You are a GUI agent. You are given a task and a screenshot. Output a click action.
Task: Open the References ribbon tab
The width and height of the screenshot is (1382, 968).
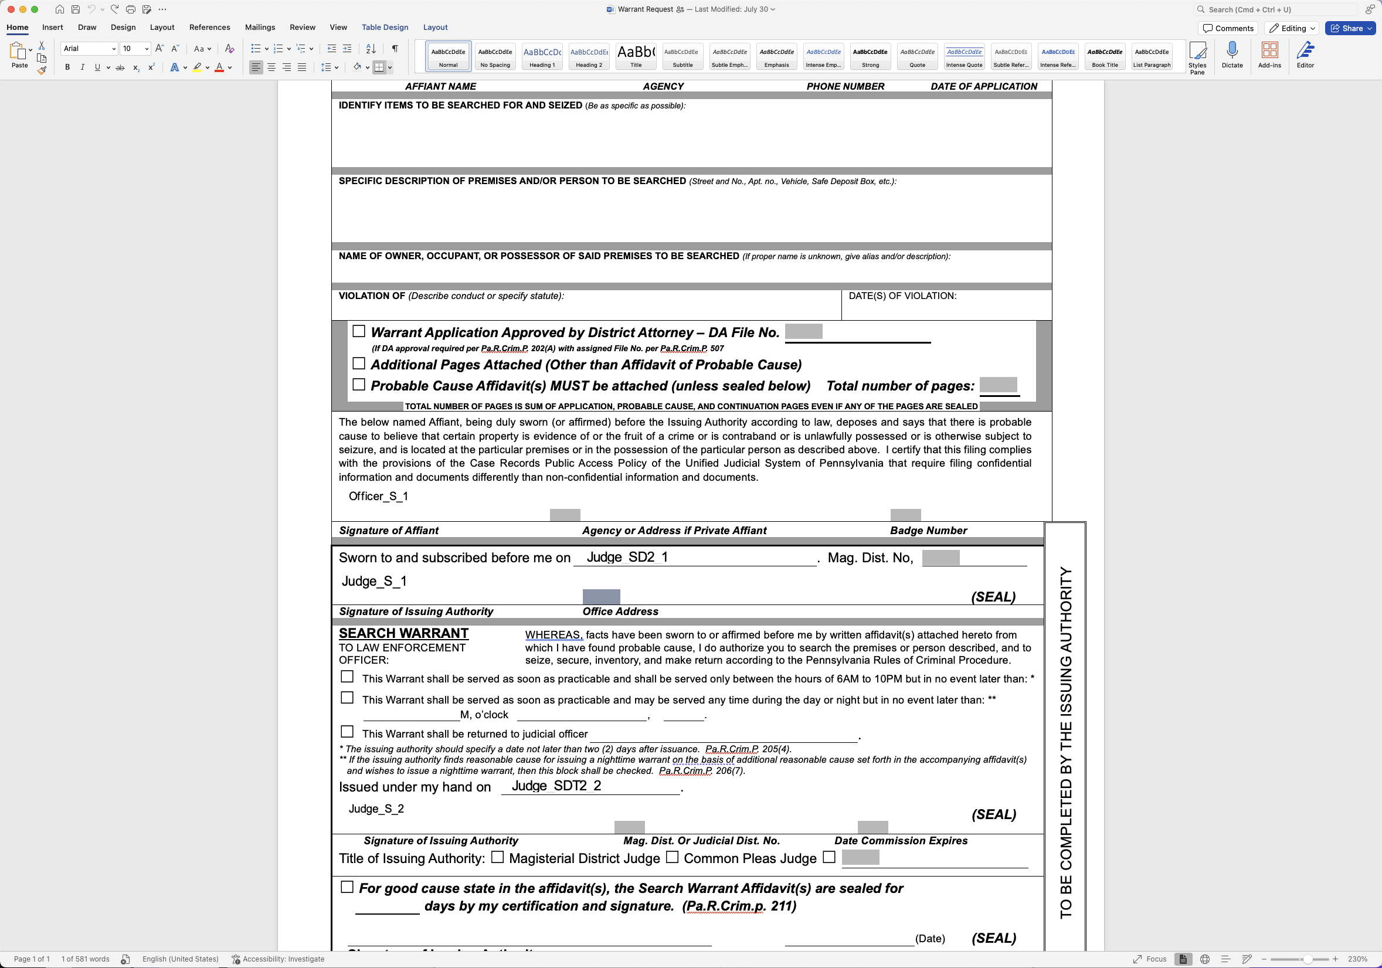(x=209, y=27)
